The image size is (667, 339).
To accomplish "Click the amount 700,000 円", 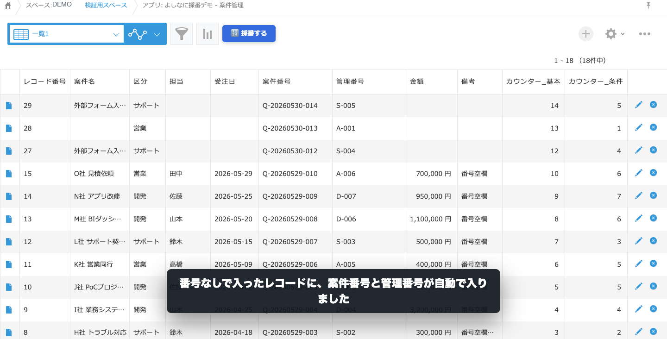I will click(433, 174).
